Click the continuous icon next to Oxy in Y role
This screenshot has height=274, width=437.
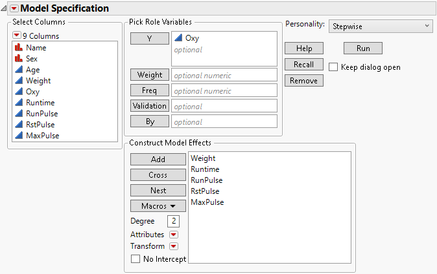click(178, 38)
